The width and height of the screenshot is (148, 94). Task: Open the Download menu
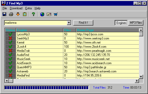[16, 8]
